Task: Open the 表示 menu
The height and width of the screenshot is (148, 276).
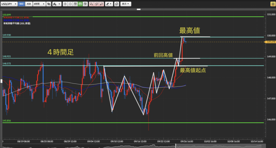Action: coord(125,4)
